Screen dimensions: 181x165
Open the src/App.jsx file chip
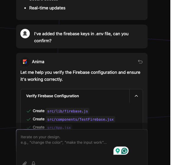click(59, 127)
